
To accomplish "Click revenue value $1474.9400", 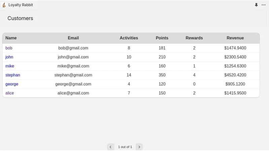I will (x=235, y=48).
